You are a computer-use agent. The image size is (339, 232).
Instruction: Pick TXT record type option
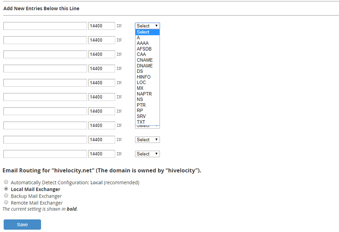141,122
